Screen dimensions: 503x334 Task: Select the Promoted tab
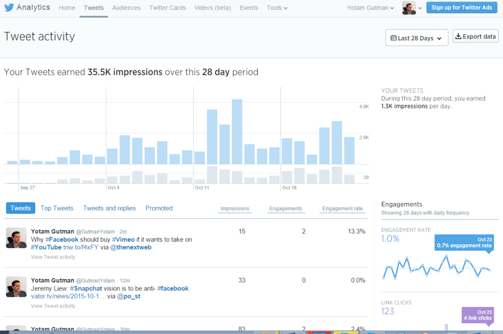tap(159, 208)
